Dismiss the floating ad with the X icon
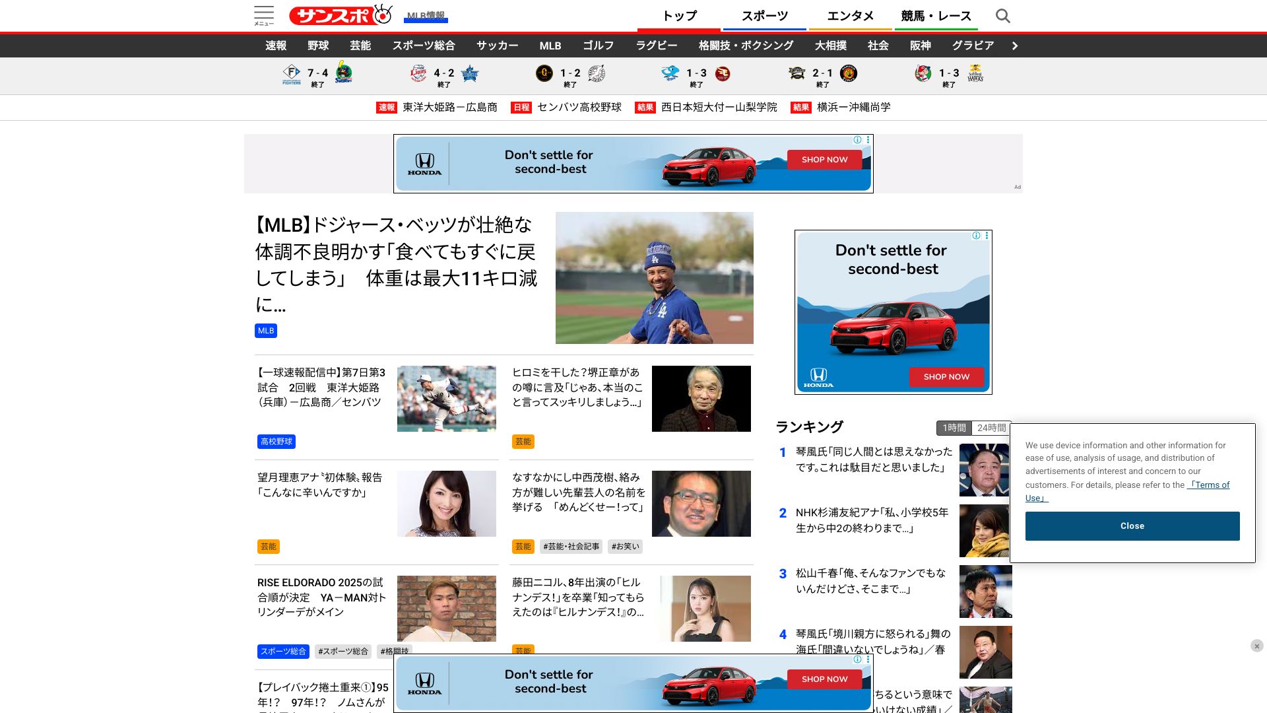Image resolution: width=1267 pixels, height=713 pixels. click(x=1256, y=646)
